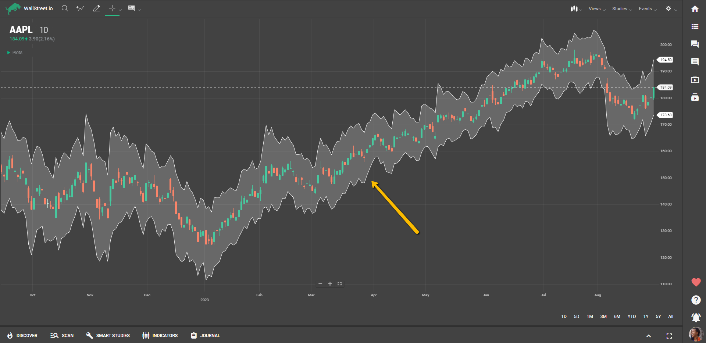Click the heart favorite icon
Screen dimensions: 706x343
click(695, 282)
